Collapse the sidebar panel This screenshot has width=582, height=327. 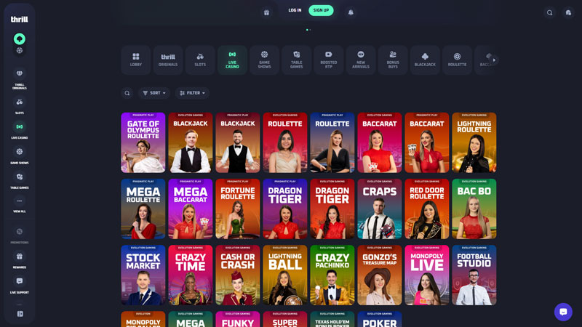coord(20,314)
